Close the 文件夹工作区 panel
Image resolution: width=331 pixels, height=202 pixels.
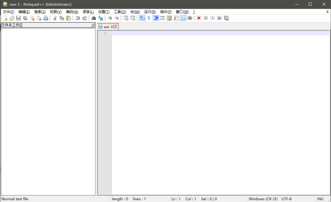93,25
